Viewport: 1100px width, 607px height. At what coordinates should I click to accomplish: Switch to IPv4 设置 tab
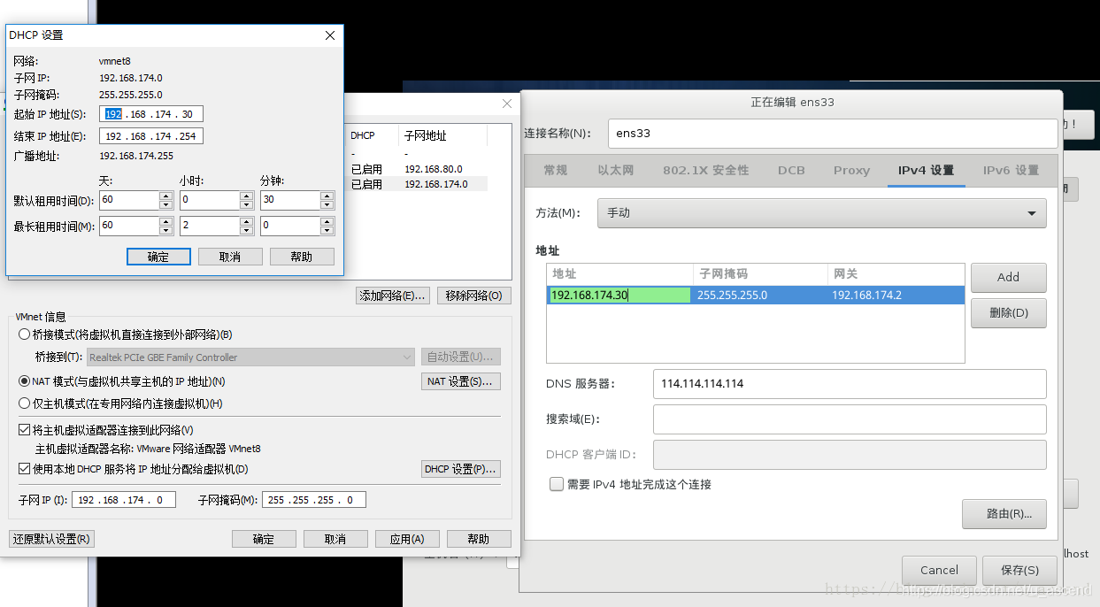click(x=926, y=170)
